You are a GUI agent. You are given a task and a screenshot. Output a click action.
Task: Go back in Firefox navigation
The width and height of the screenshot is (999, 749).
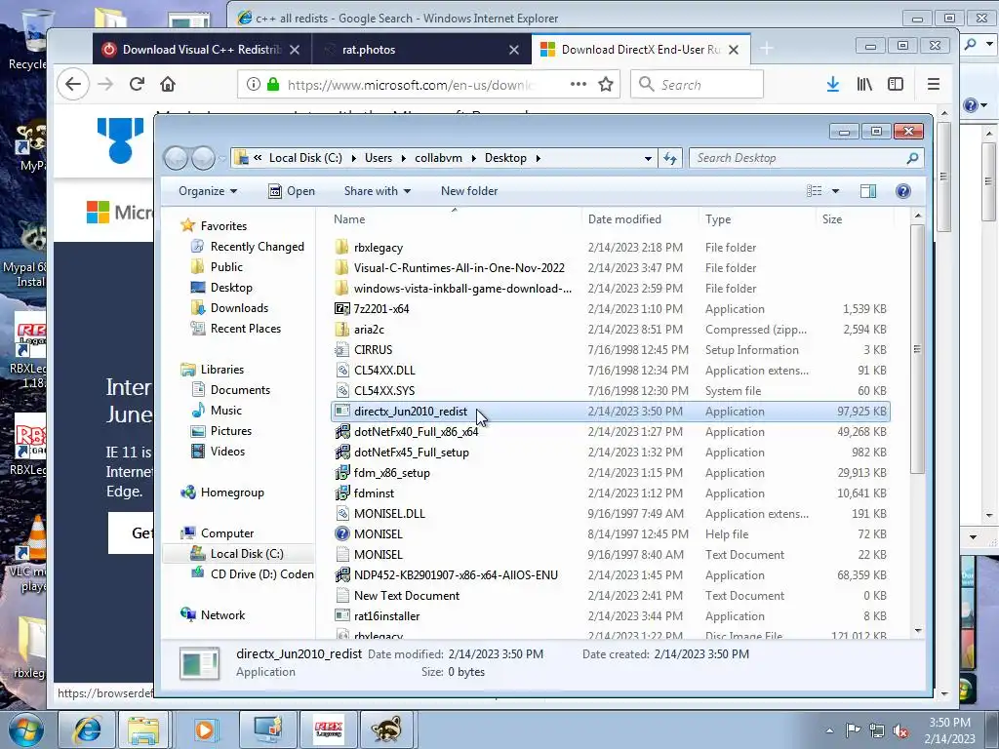click(72, 84)
